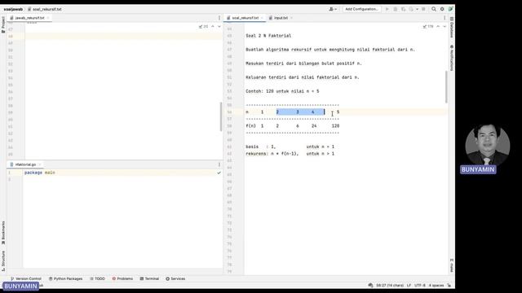Click the 'rekurens: n * f(n-1)' line

click(x=290, y=154)
